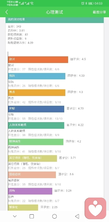The height and width of the screenshot is (222, 109).
Task: Select the green 人际关系敏感 bar
Action: [x=36, y=125]
